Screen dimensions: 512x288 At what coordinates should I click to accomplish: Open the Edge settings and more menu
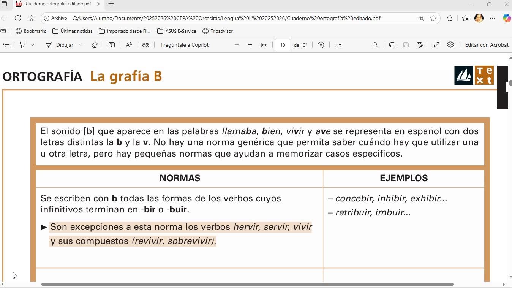tap(493, 18)
